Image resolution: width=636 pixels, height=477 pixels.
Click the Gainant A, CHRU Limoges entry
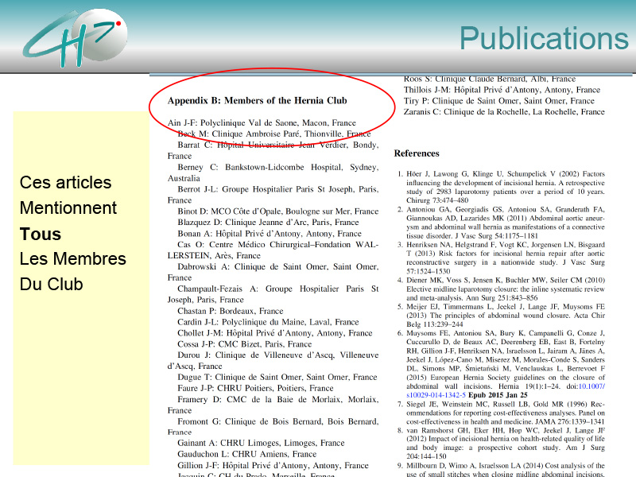(261, 443)
